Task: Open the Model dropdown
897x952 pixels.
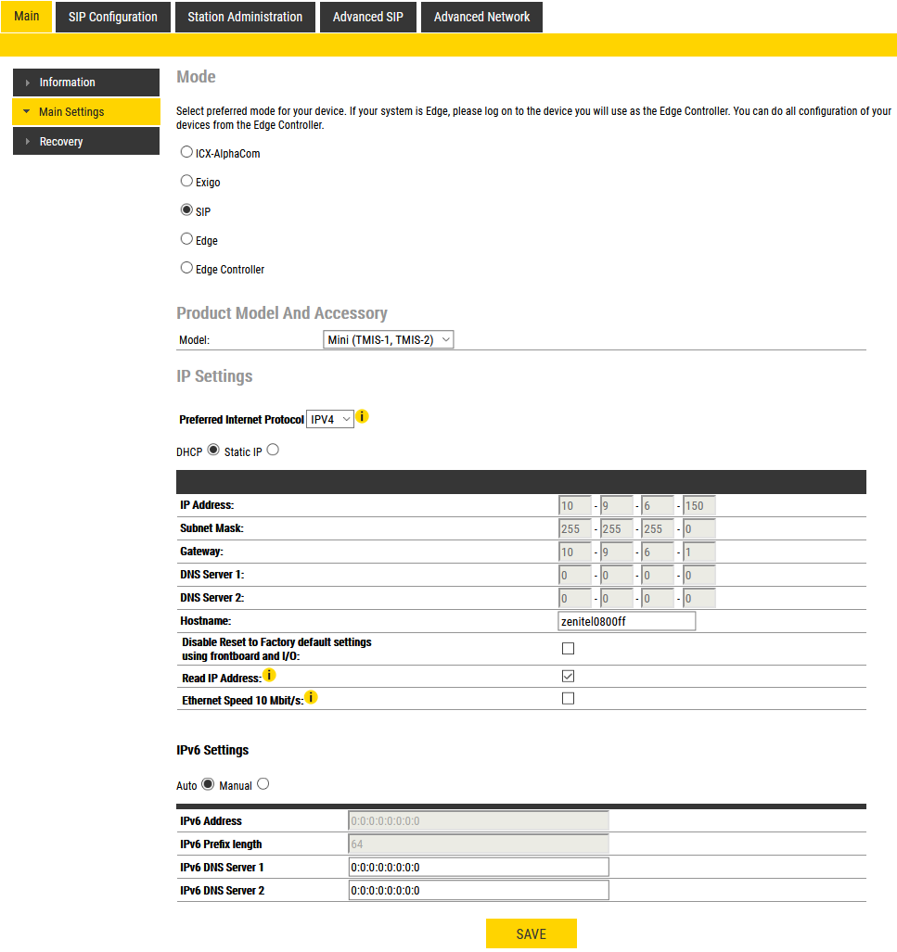Action: tap(389, 340)
